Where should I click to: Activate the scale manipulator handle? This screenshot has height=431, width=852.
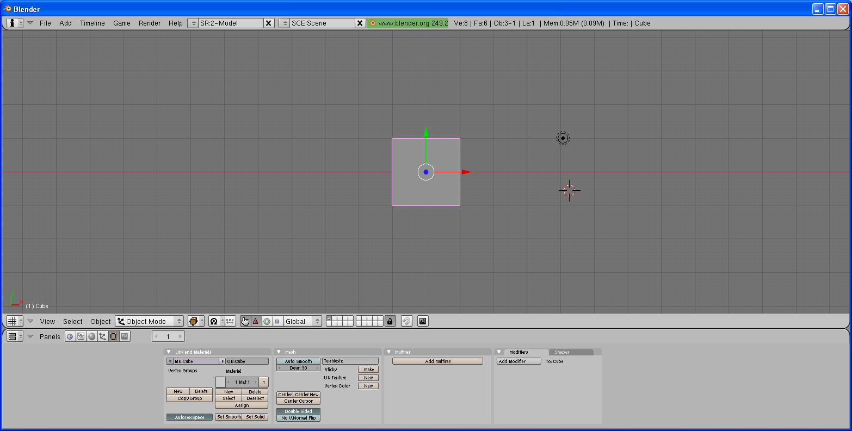click(277, 321)
